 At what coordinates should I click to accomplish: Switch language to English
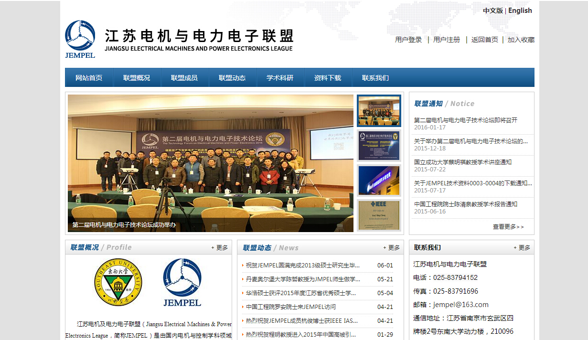[520, 11]
